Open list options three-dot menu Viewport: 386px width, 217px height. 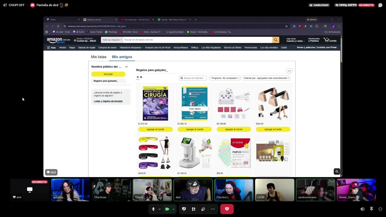pos(289,71)
